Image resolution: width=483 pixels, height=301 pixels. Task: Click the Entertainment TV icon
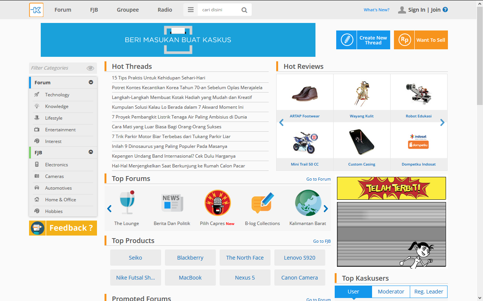[x=37, y=129]
